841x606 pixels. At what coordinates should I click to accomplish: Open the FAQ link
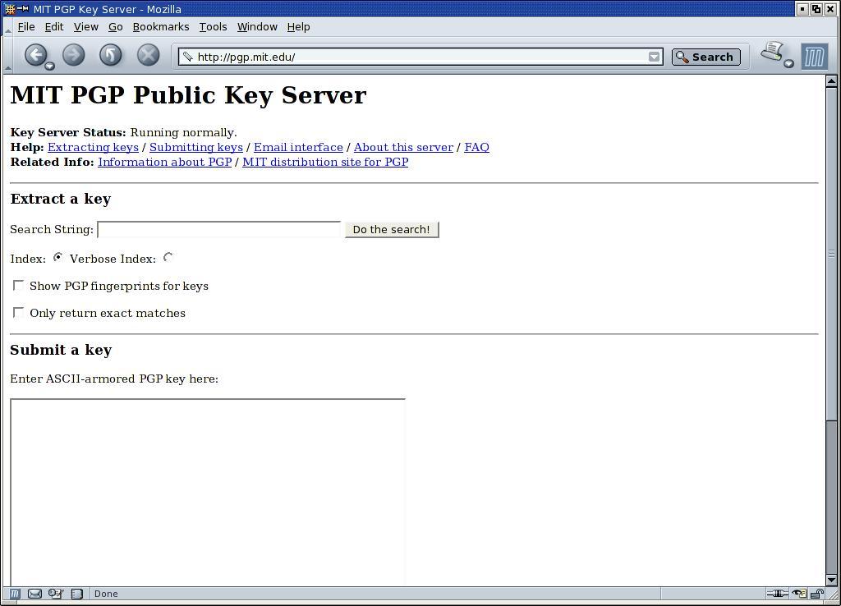point(477,147)
